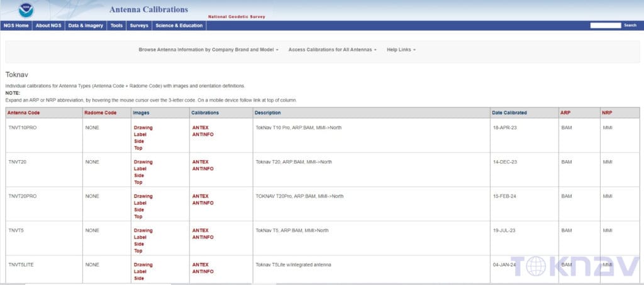Open the NGS Home menu item

click(x=16, y=26)
